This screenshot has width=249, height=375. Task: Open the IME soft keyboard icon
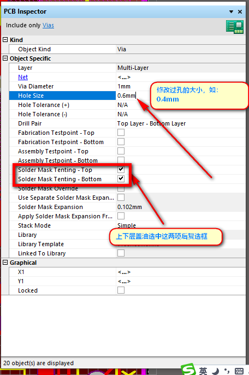239,371
